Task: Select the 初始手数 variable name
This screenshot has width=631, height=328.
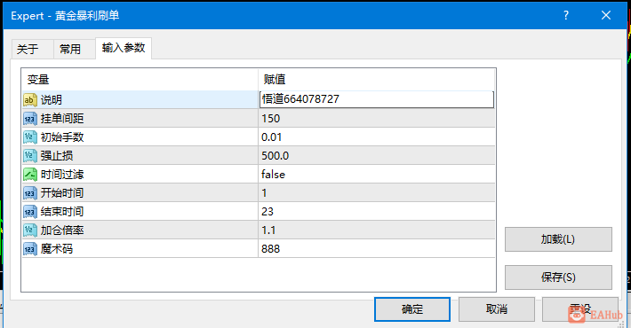Action: pos(62,137)
